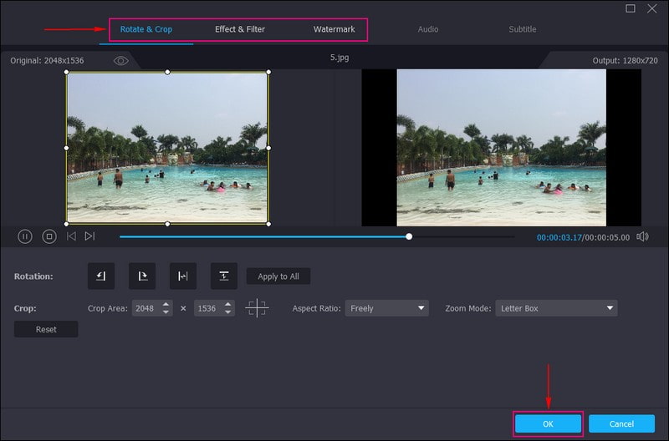Viewport: 669px width, 441px height.
Task: Rotate the image right 90 degrees
Action: [142, 276]
